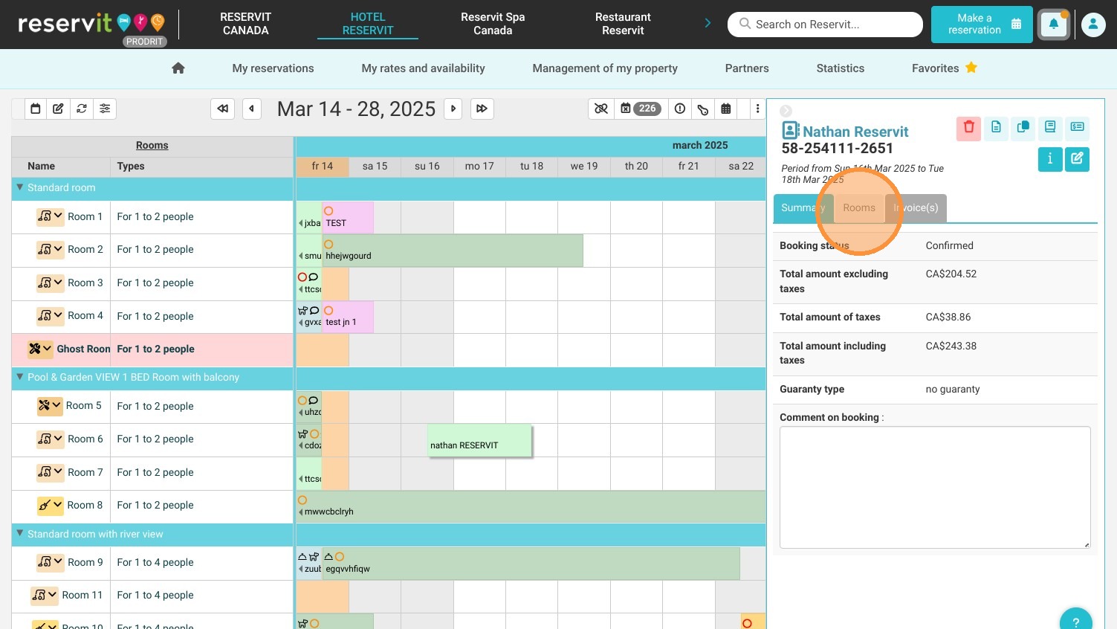1117x629 pixels.
Task: Open My rates and availability menu
Action: [423, 68]
